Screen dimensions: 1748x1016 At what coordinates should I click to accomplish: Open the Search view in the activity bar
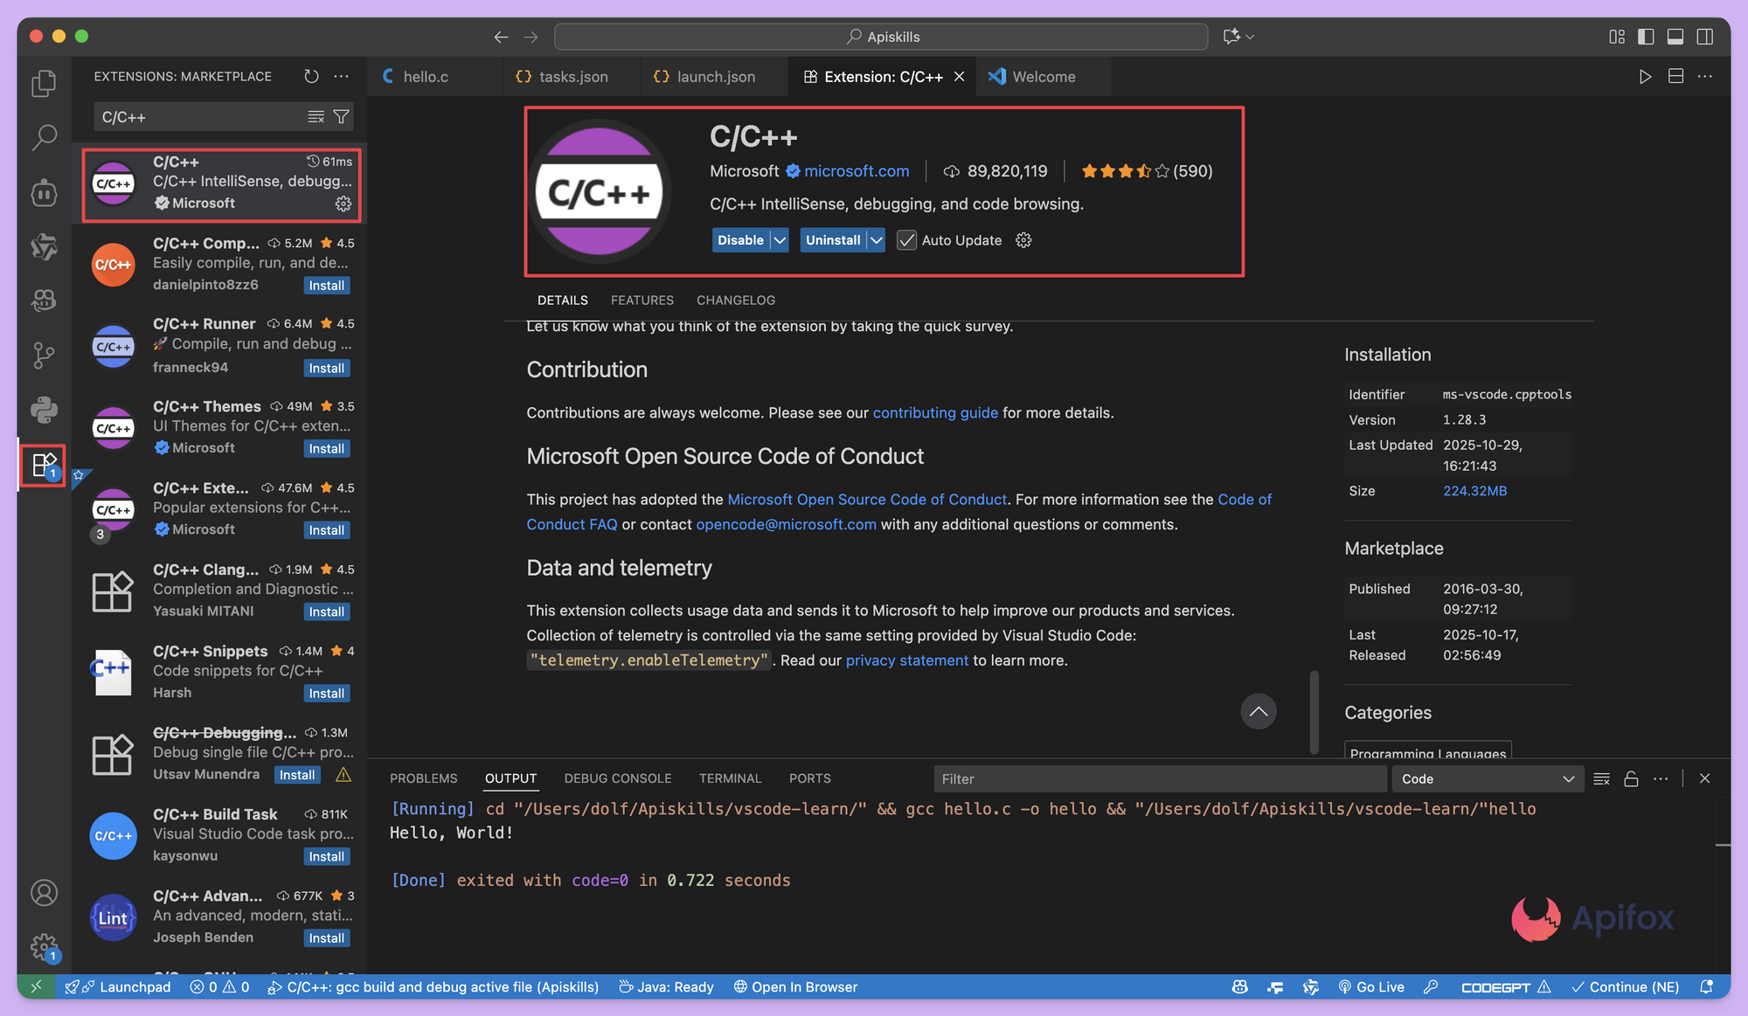pyautogui.click(x=44, y=137)
